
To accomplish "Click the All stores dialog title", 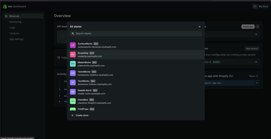I will 76,27.
